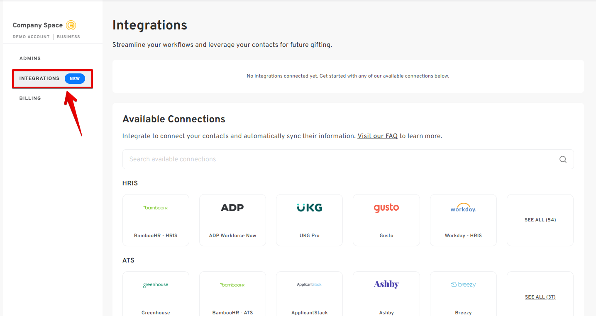The image size is (596, 316).
Task: Select the ADP Workforce Now logo
Action: coord(232,208)
